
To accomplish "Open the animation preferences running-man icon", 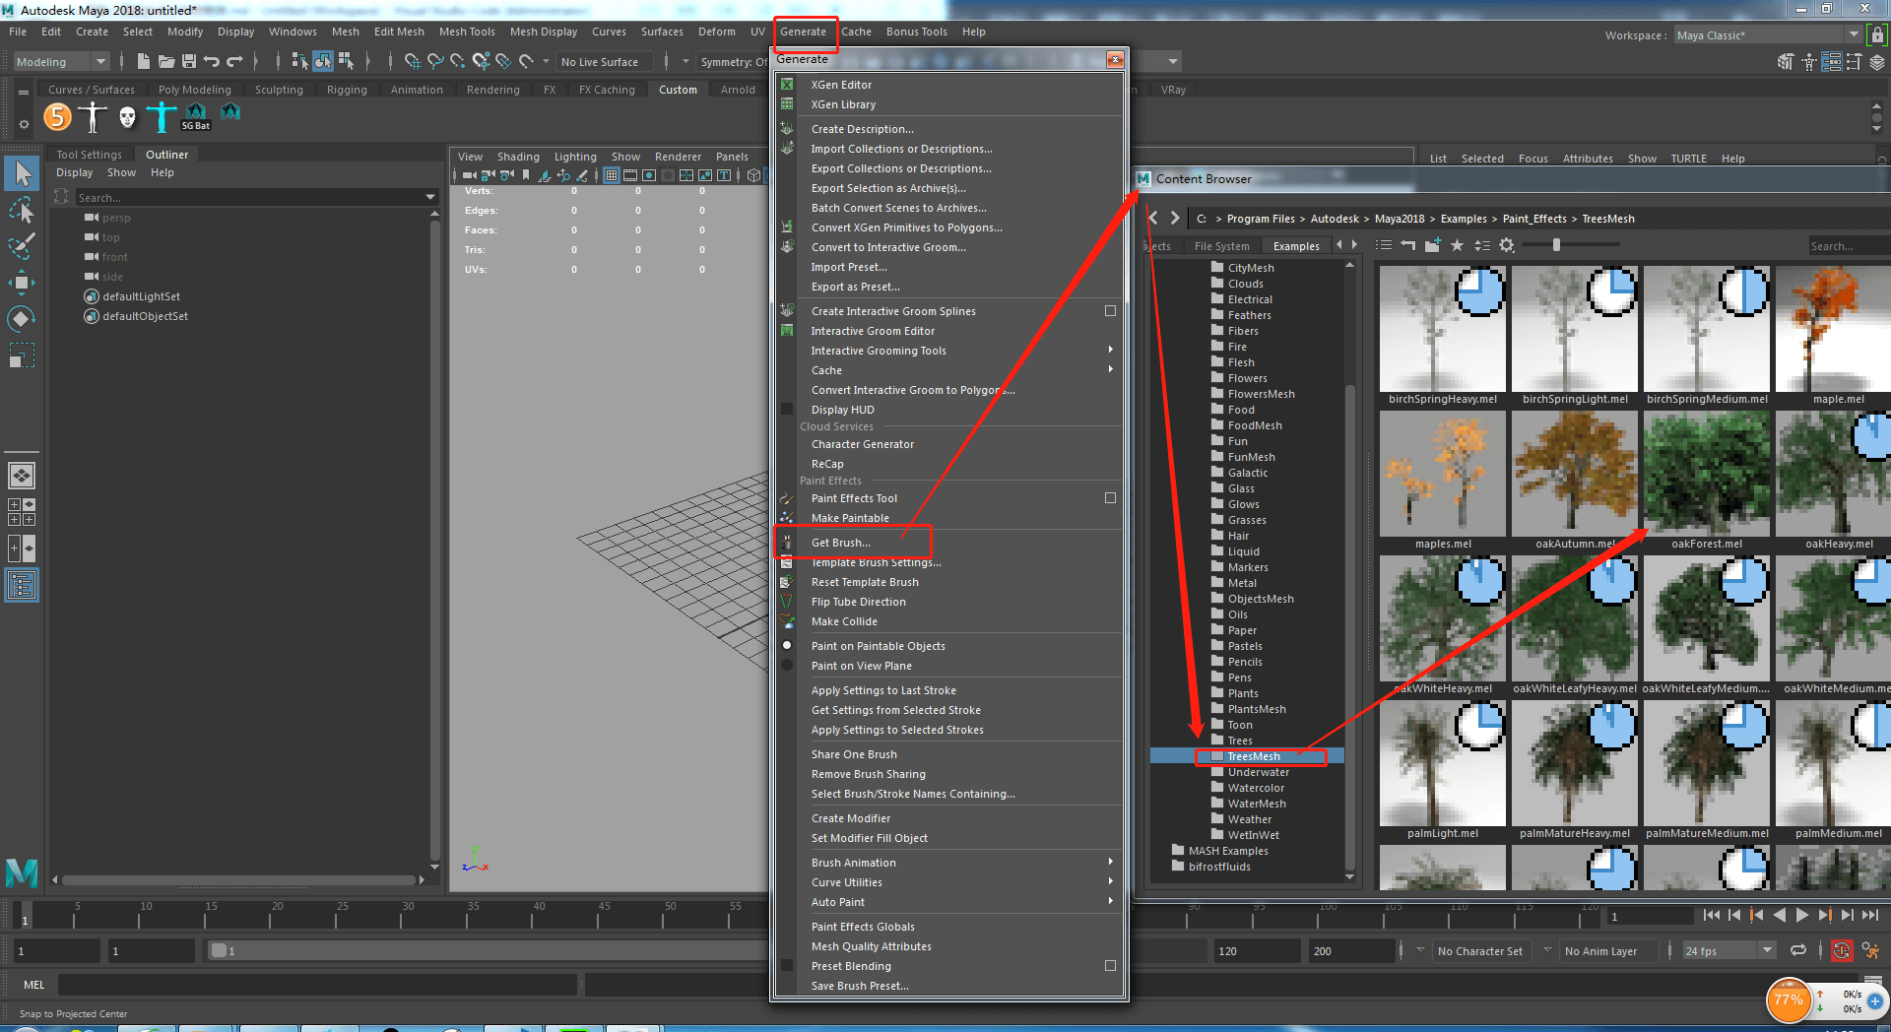I will coord(1870,950).
